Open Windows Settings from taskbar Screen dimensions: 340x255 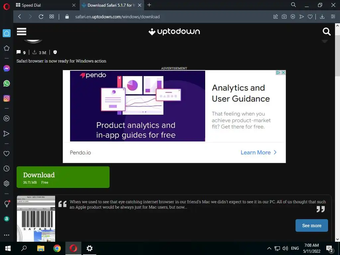pyautogui.click(x=90, y=248)
